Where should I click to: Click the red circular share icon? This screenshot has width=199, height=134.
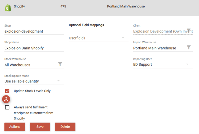(6, 99)
